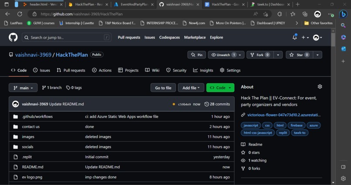The width and height of the screenshot is (351, 185).
Task: Click the GitHub octocat logo
Action: tap(13, 37)
